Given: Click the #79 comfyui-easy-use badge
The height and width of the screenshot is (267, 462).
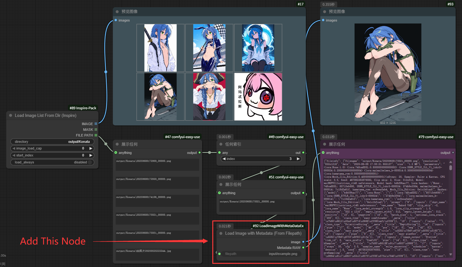Looking at the screenshot, I should [x=436, y=137].
